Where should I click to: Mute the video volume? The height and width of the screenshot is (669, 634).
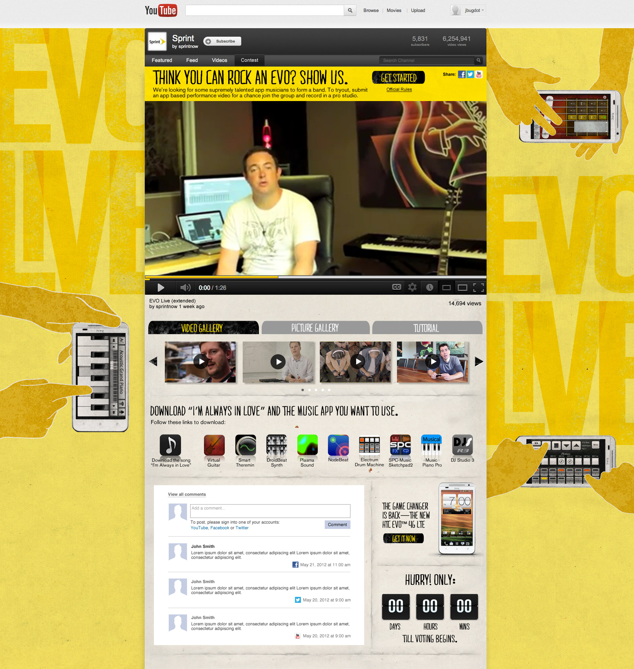coord(185,288)
